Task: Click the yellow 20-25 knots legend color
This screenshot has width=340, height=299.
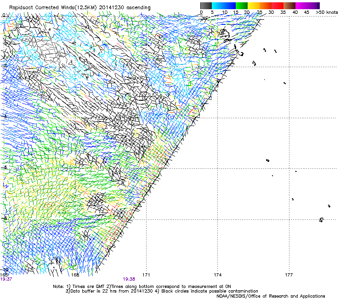Action: point(253,6)
